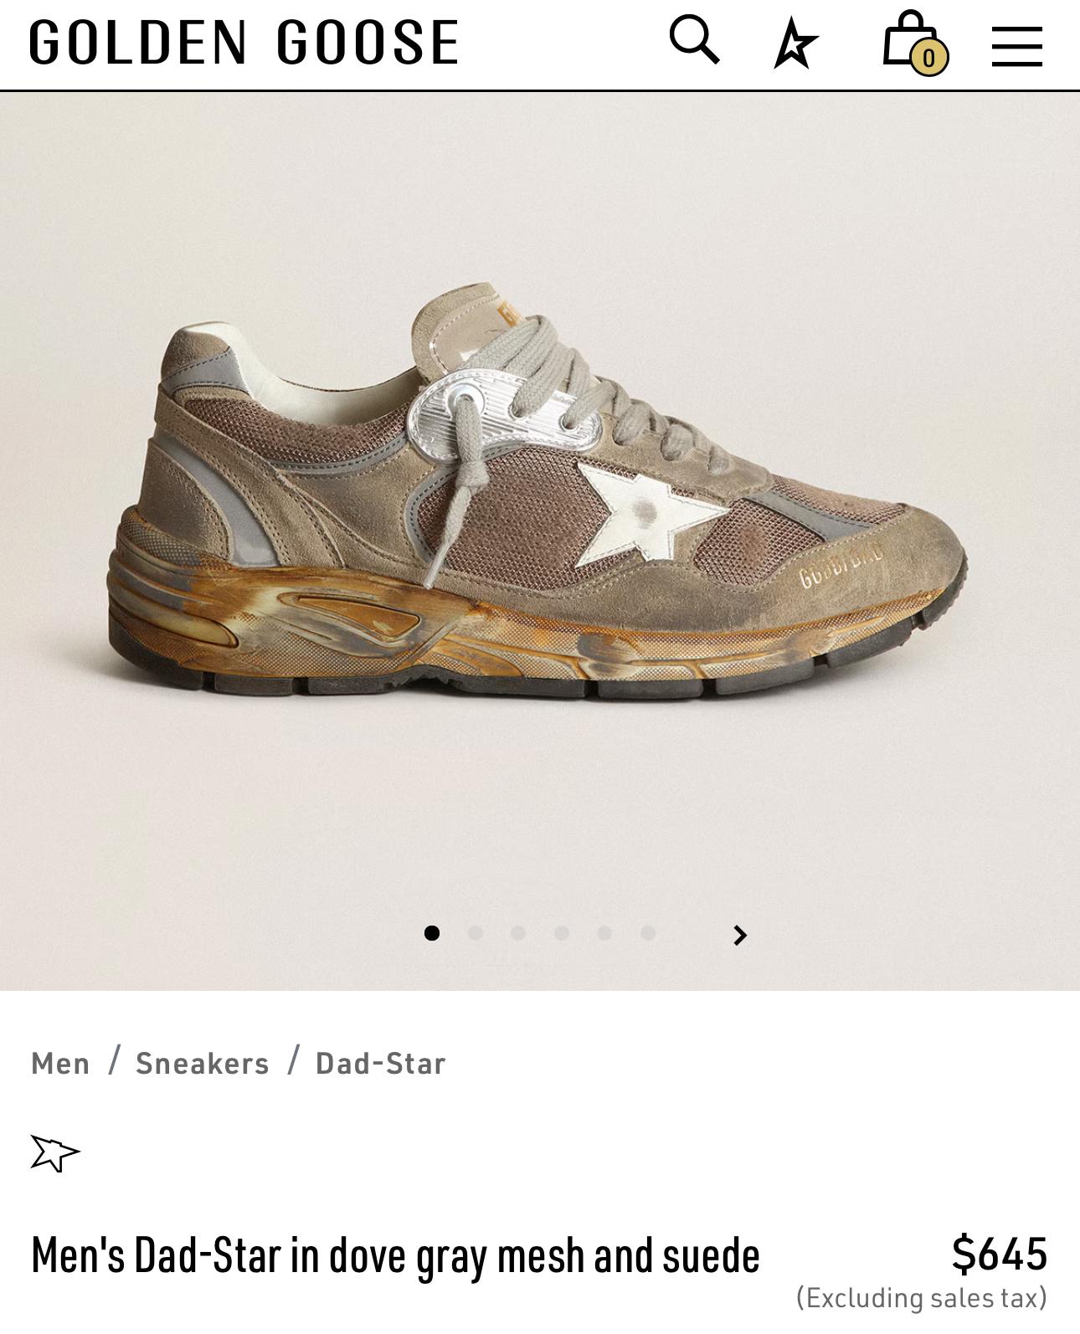Add product to wishlist with star outline icon
This screenshot has height=1334, width=1080.
[54, 1153]
